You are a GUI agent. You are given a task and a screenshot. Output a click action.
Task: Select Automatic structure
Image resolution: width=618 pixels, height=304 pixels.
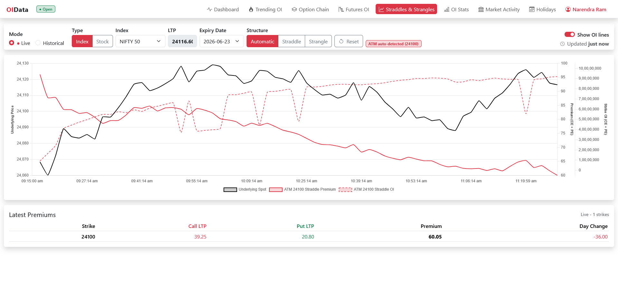point(262,41)
